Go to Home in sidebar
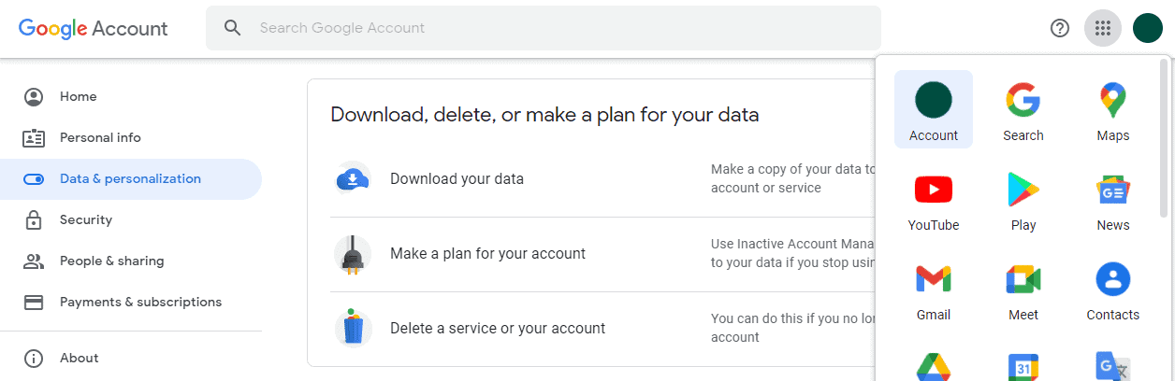The height and width of the screenshot is (381, 1175). (131, 97)
